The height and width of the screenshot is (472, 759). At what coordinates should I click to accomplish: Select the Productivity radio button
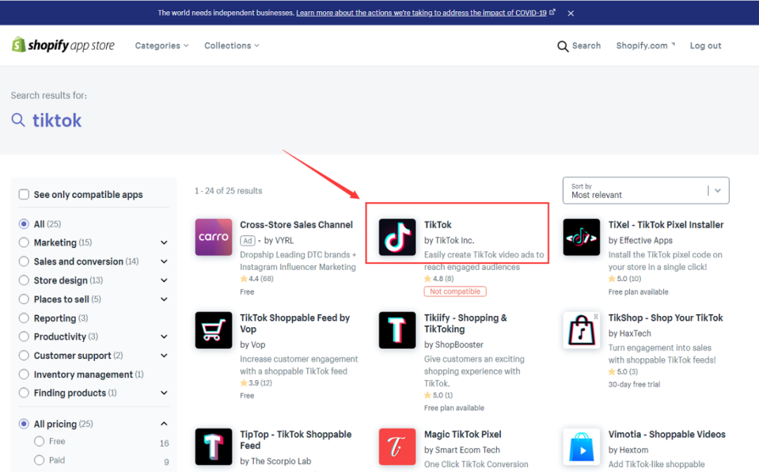click(x=24, y=336)
